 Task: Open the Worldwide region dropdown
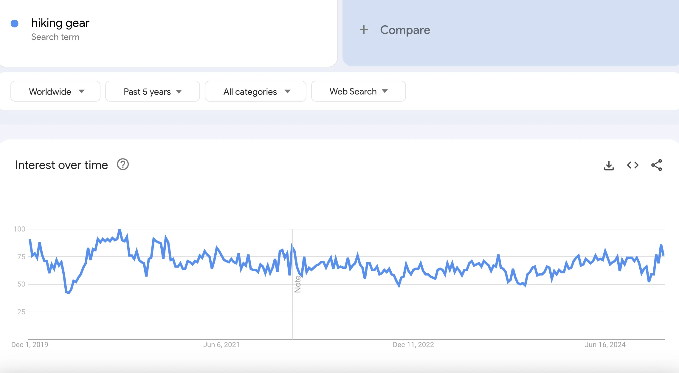pyautogui.click(x=55, y=91)
